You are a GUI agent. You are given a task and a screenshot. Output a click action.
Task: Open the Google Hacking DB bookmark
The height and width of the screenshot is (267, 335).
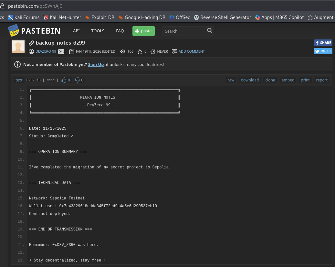pos(142,17)
